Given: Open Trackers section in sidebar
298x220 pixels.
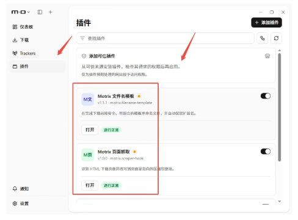Looking at the screenshot, I should [37, 53].
